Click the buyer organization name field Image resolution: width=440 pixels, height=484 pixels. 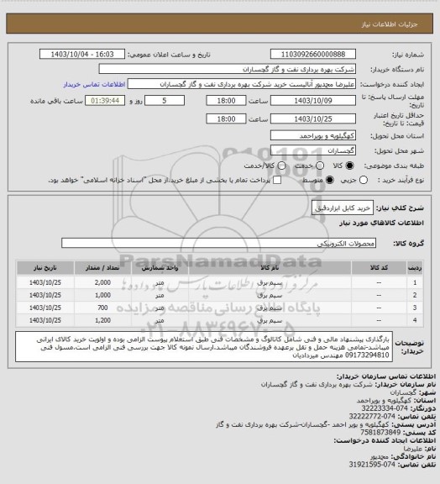coord(227,69)
